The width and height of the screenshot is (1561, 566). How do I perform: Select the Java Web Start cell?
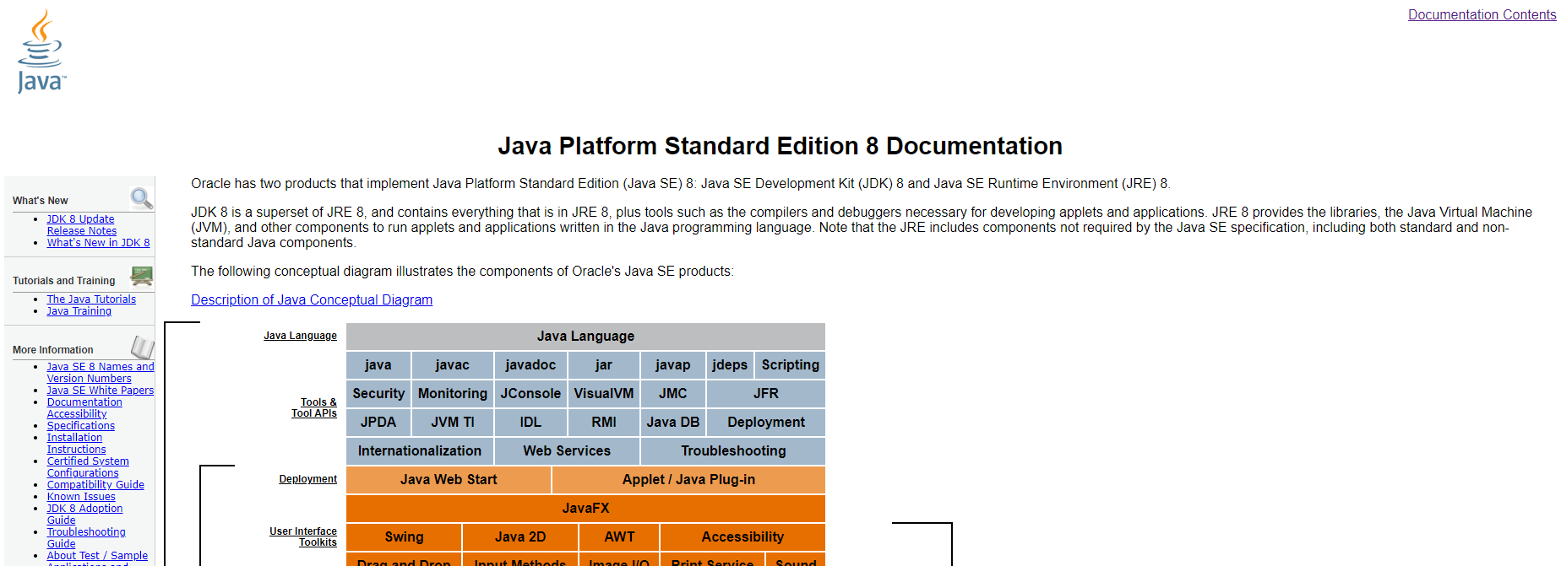point(449,479)
